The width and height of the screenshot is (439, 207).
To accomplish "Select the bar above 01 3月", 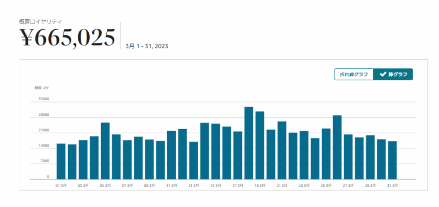I will coord(61,162).
